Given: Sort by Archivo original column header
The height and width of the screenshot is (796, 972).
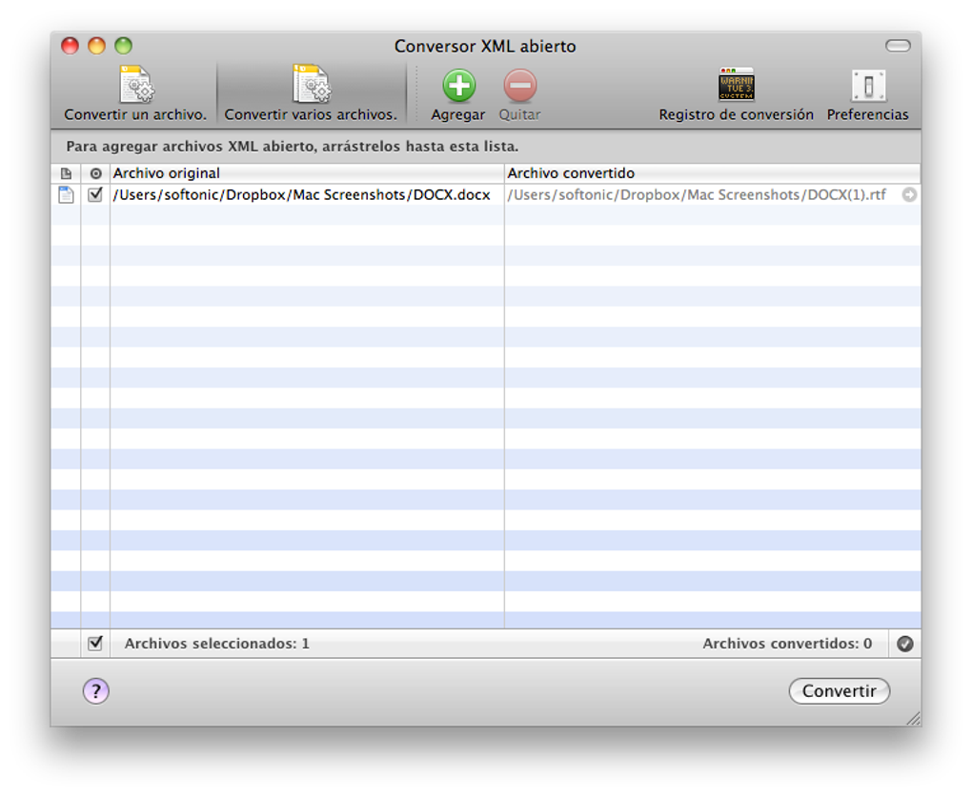Looking at the screenshot, I should [307, 173].
